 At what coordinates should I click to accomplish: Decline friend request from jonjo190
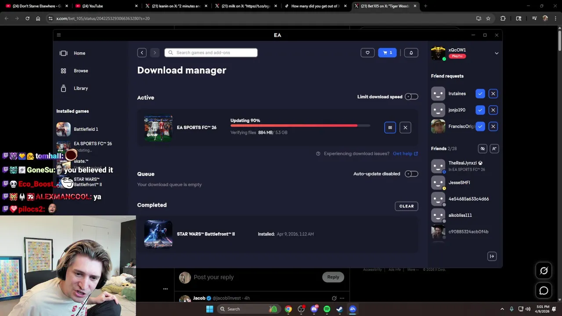tap(493, 110)
